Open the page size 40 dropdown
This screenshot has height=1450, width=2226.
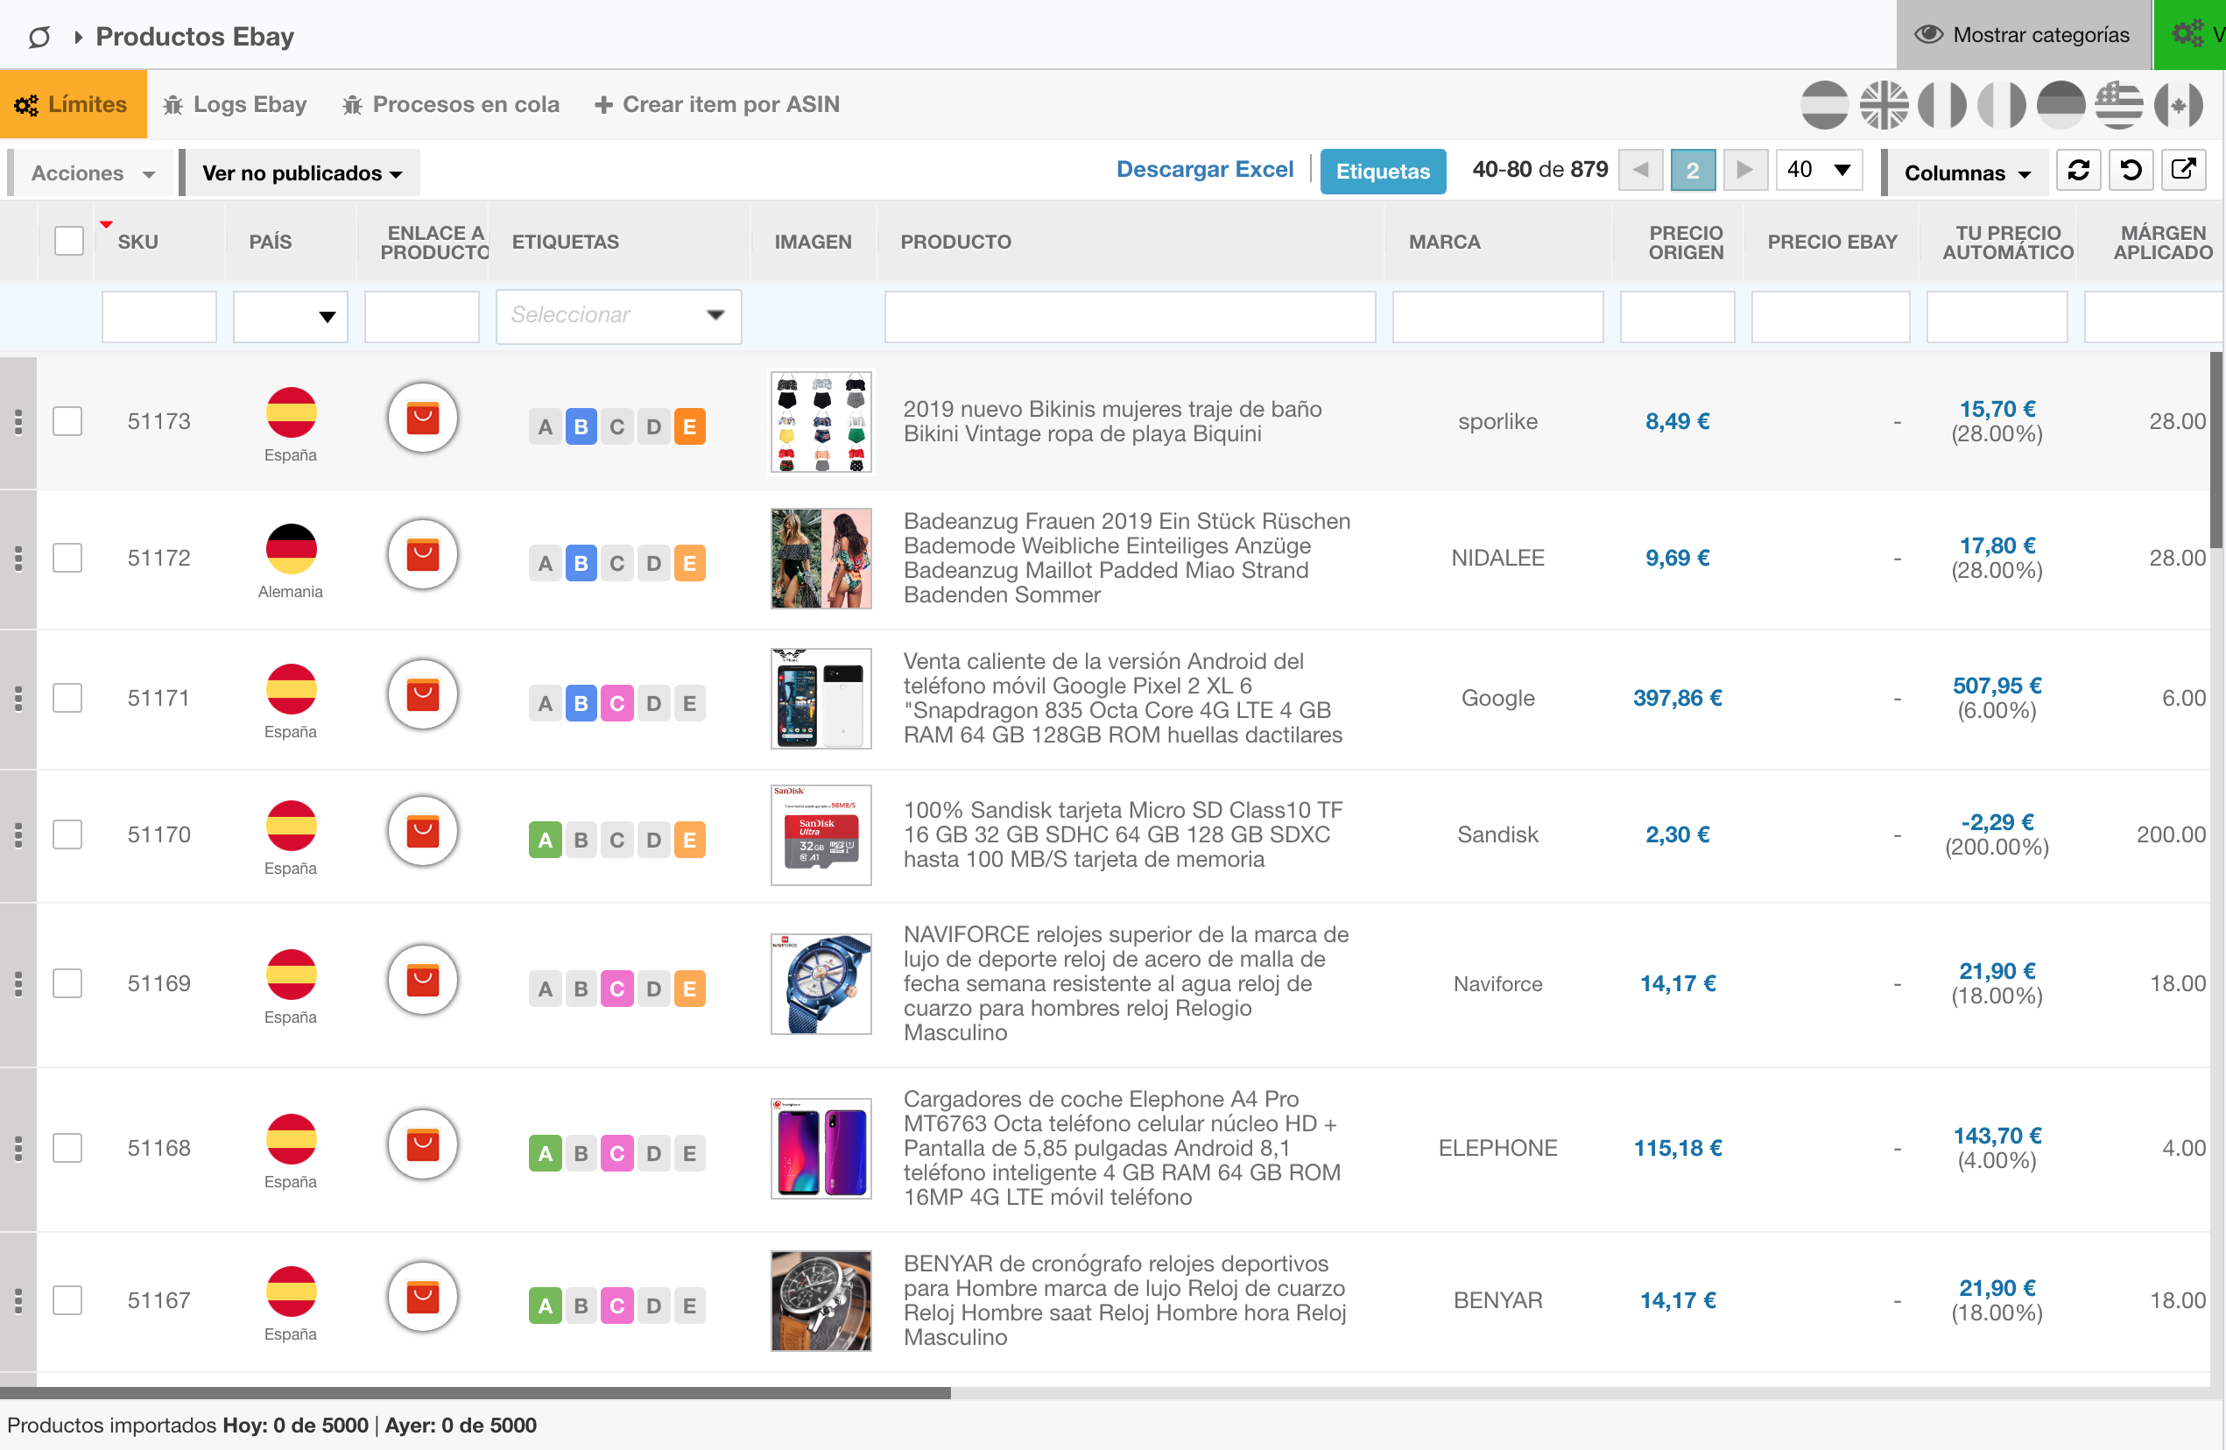pyautogui.click(x=1818, y=170)
